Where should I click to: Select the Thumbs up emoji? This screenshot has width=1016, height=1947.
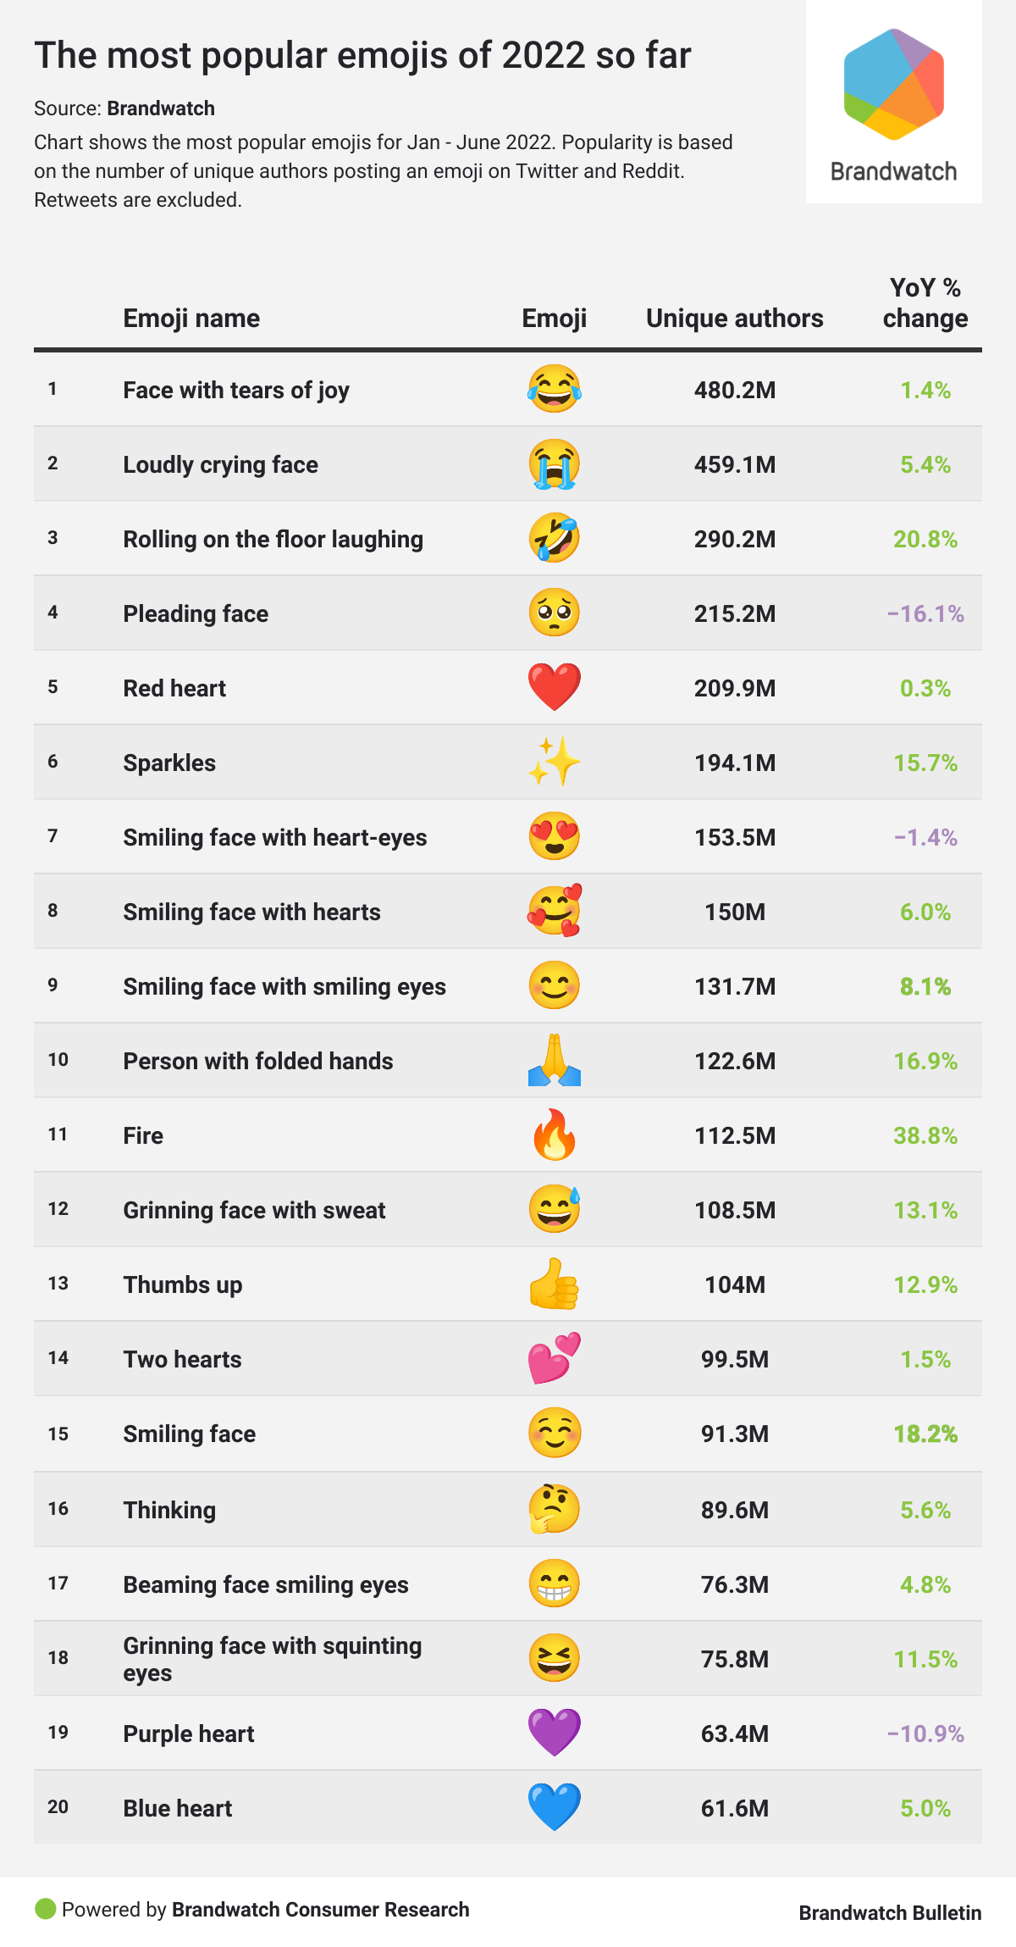click(554, 1284)
